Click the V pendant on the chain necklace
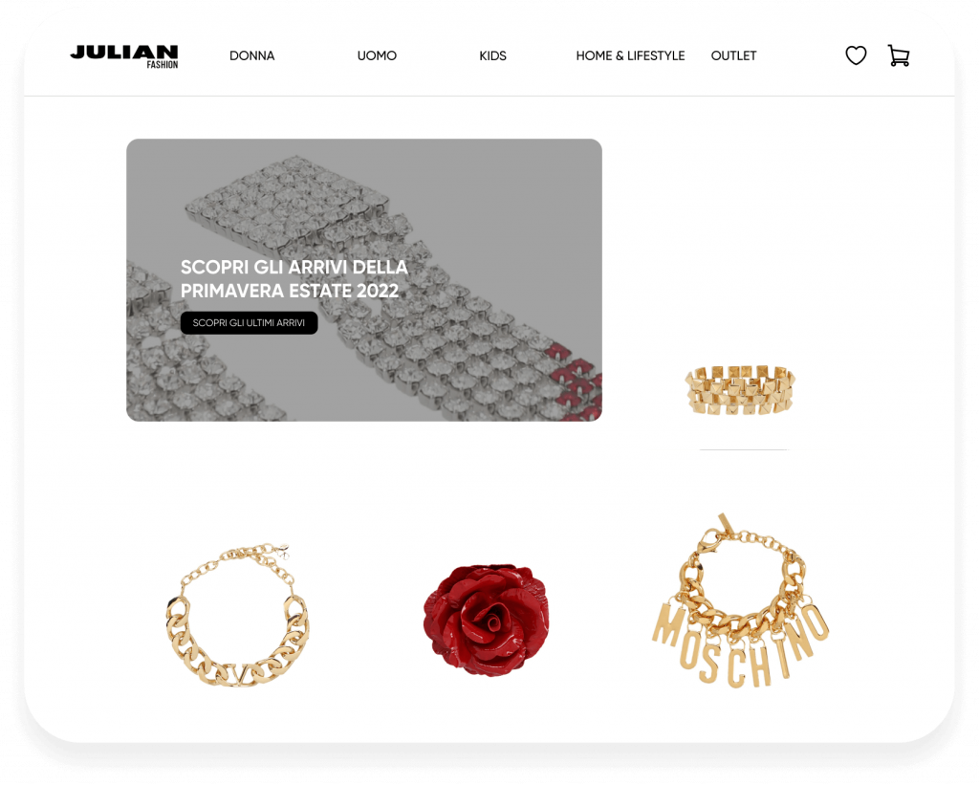979x785 pixels. click(x=238, y=675)
